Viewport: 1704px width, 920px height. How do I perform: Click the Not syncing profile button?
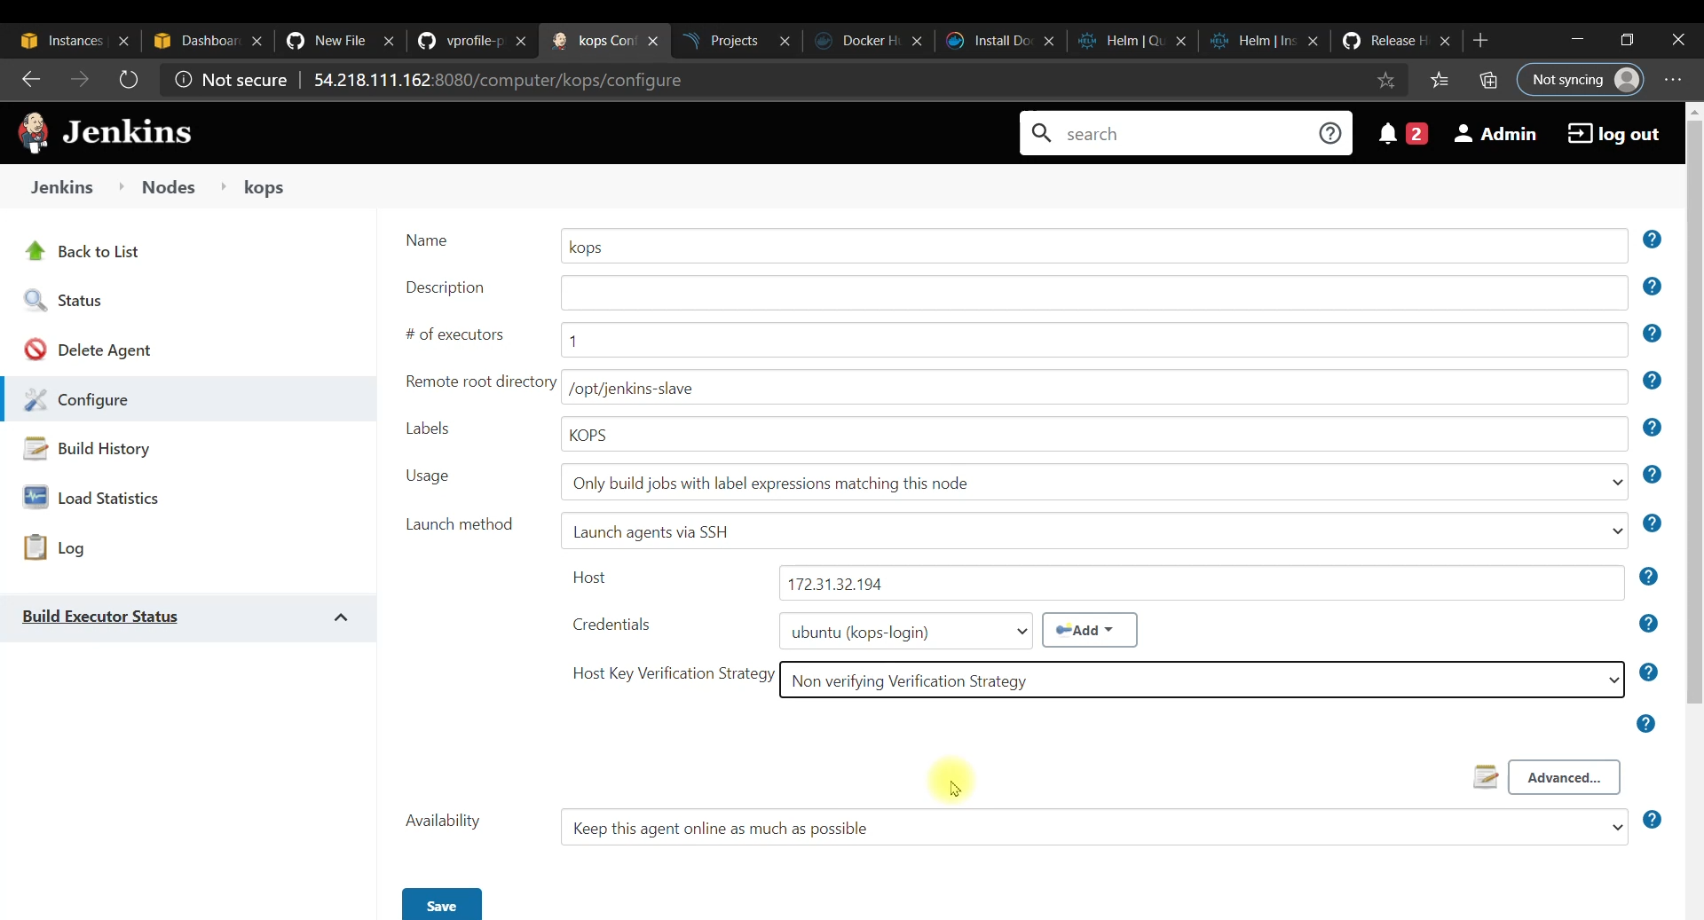1581,80
